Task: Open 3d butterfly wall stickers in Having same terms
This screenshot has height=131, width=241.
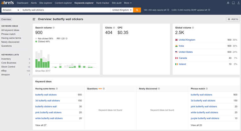Action: click(x=48, y=101)
